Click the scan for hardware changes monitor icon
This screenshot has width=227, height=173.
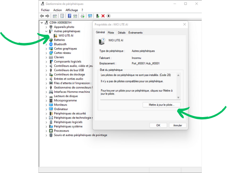coord(90,16)
